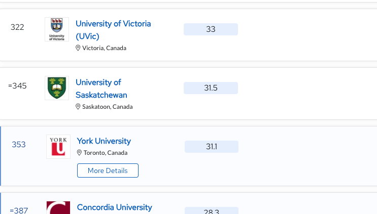The width and height of the screenshot is (377, 214).
Task: Click the location pin beside Toronto, Canada
Action: tap(79, 153)
